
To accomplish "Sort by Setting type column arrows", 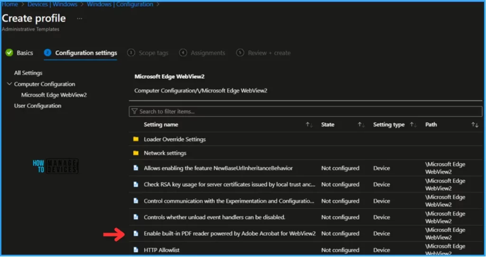I will coord(413,125).
